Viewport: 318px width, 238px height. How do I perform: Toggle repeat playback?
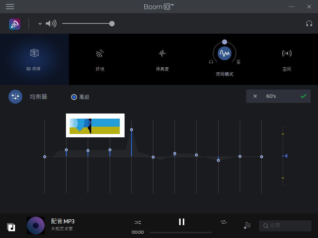pyautogui.click(x=223, y=222)
